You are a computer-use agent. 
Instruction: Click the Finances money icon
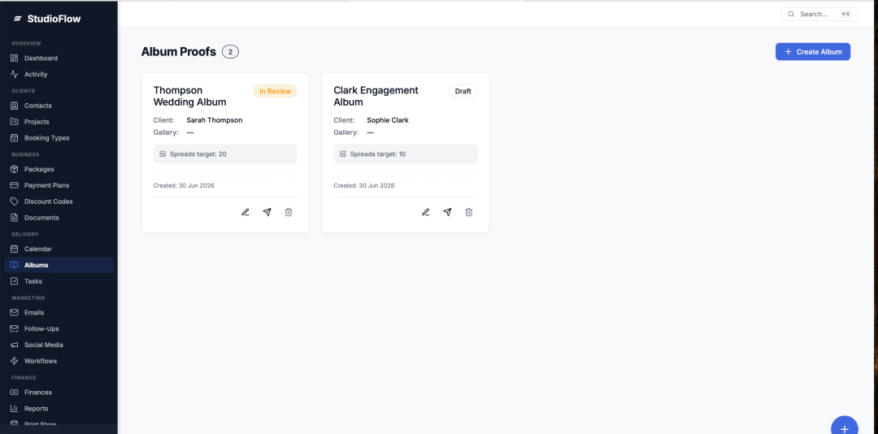pyautogui.click(x=15, y=393)
